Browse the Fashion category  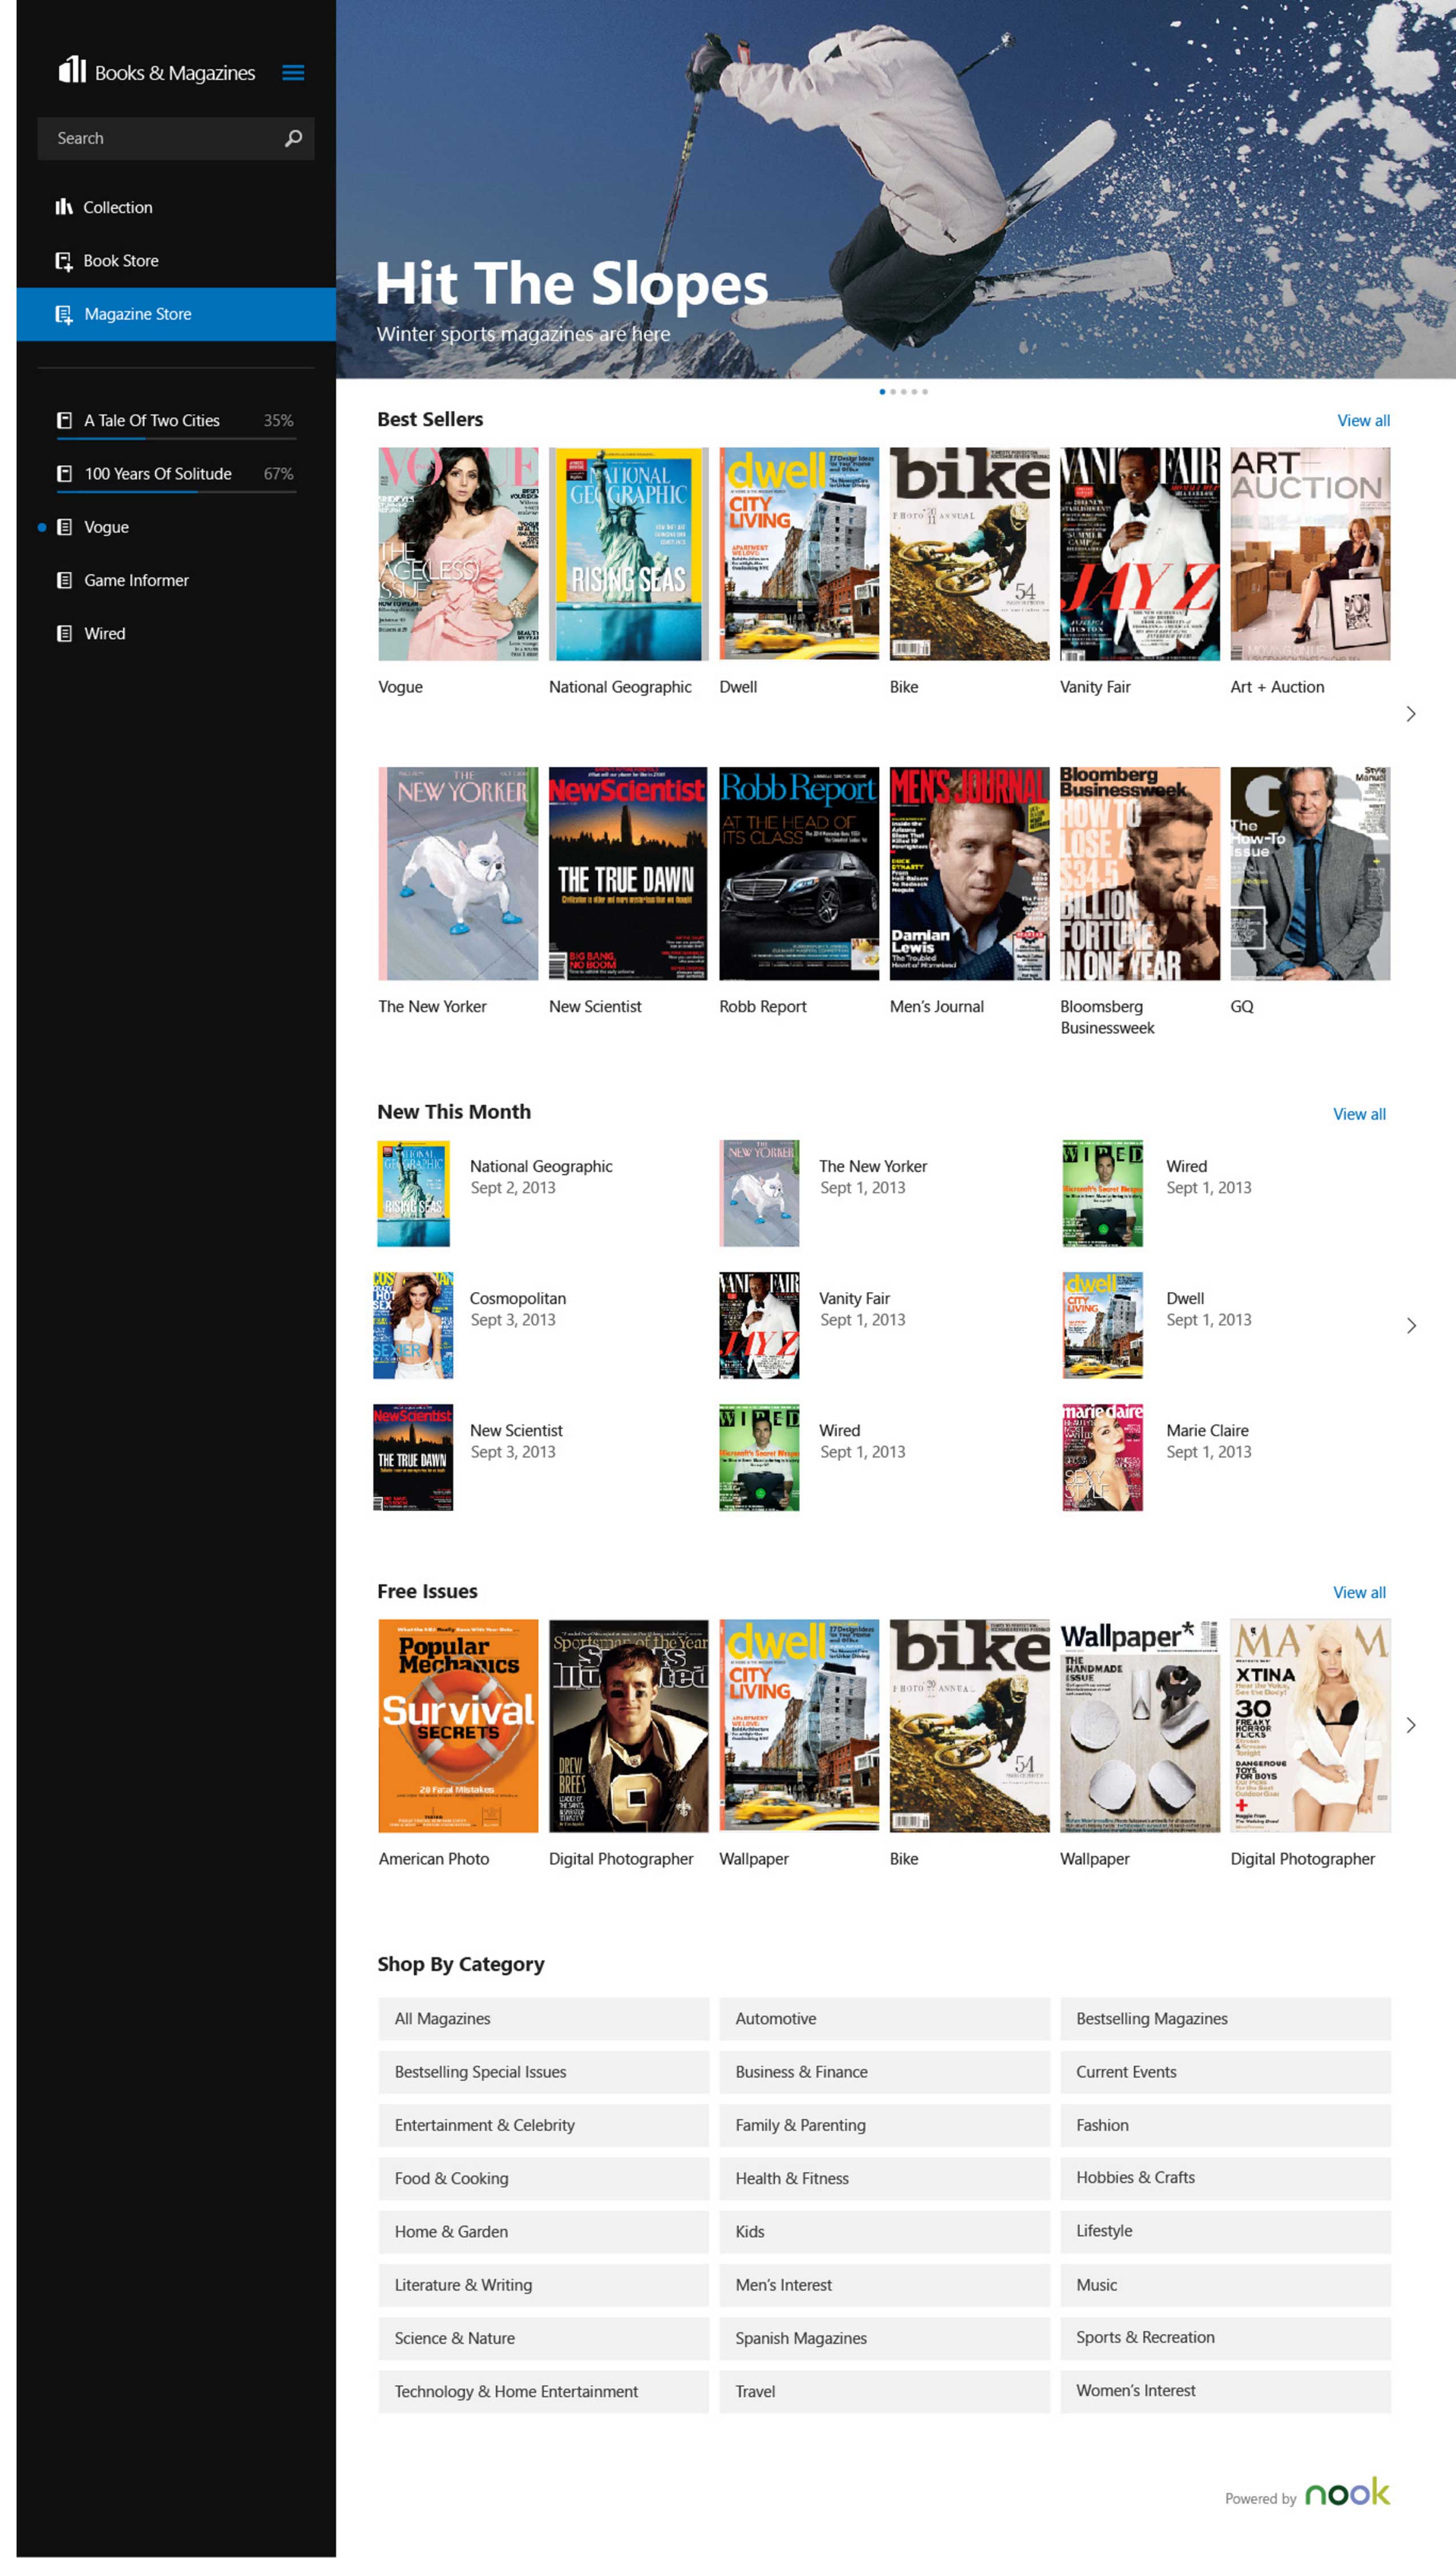tap(1225, 2126)
